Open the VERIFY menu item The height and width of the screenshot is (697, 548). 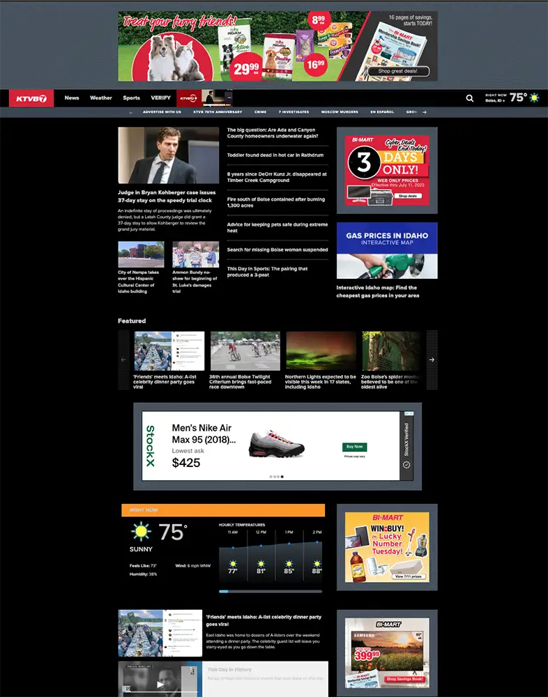click(160, 98)
